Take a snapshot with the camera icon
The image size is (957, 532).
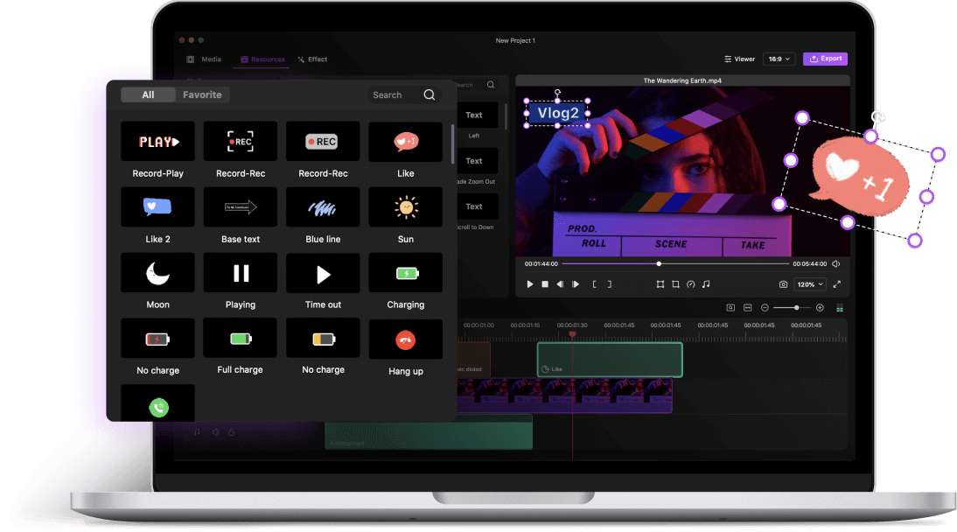[783, 284]
